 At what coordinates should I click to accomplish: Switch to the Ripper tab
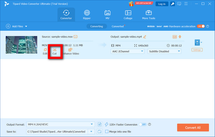pos(87,15)
